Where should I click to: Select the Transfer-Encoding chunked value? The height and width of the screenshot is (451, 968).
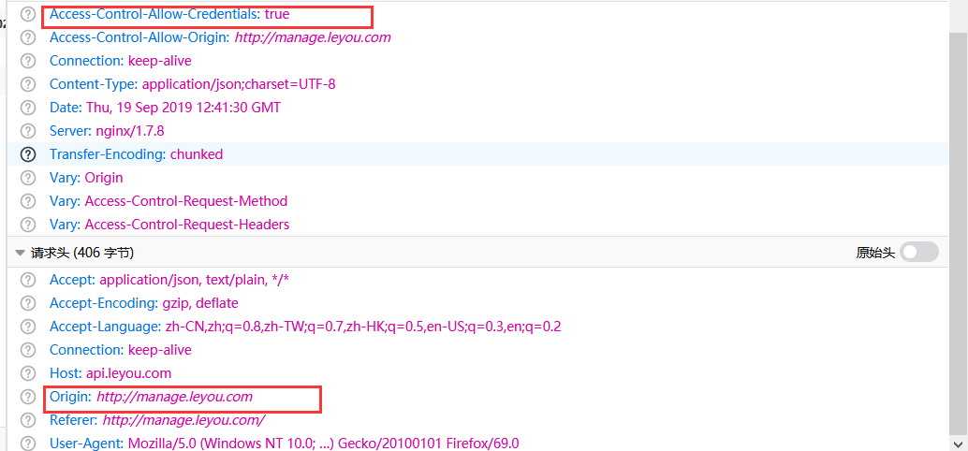tap(197, 154)
